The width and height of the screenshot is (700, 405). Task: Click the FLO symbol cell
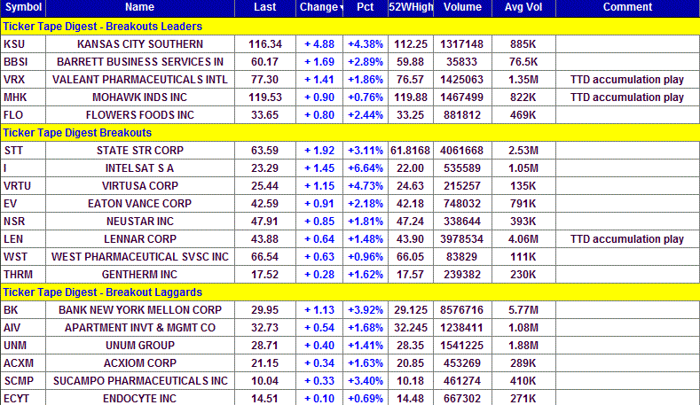pos(23,115)
